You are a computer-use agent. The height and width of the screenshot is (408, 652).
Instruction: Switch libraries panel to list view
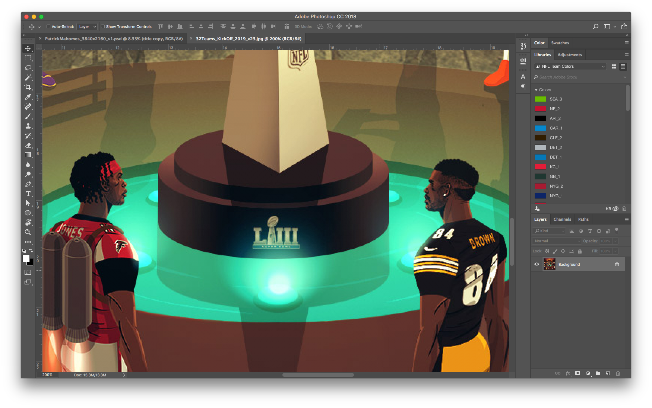[623, 66]
